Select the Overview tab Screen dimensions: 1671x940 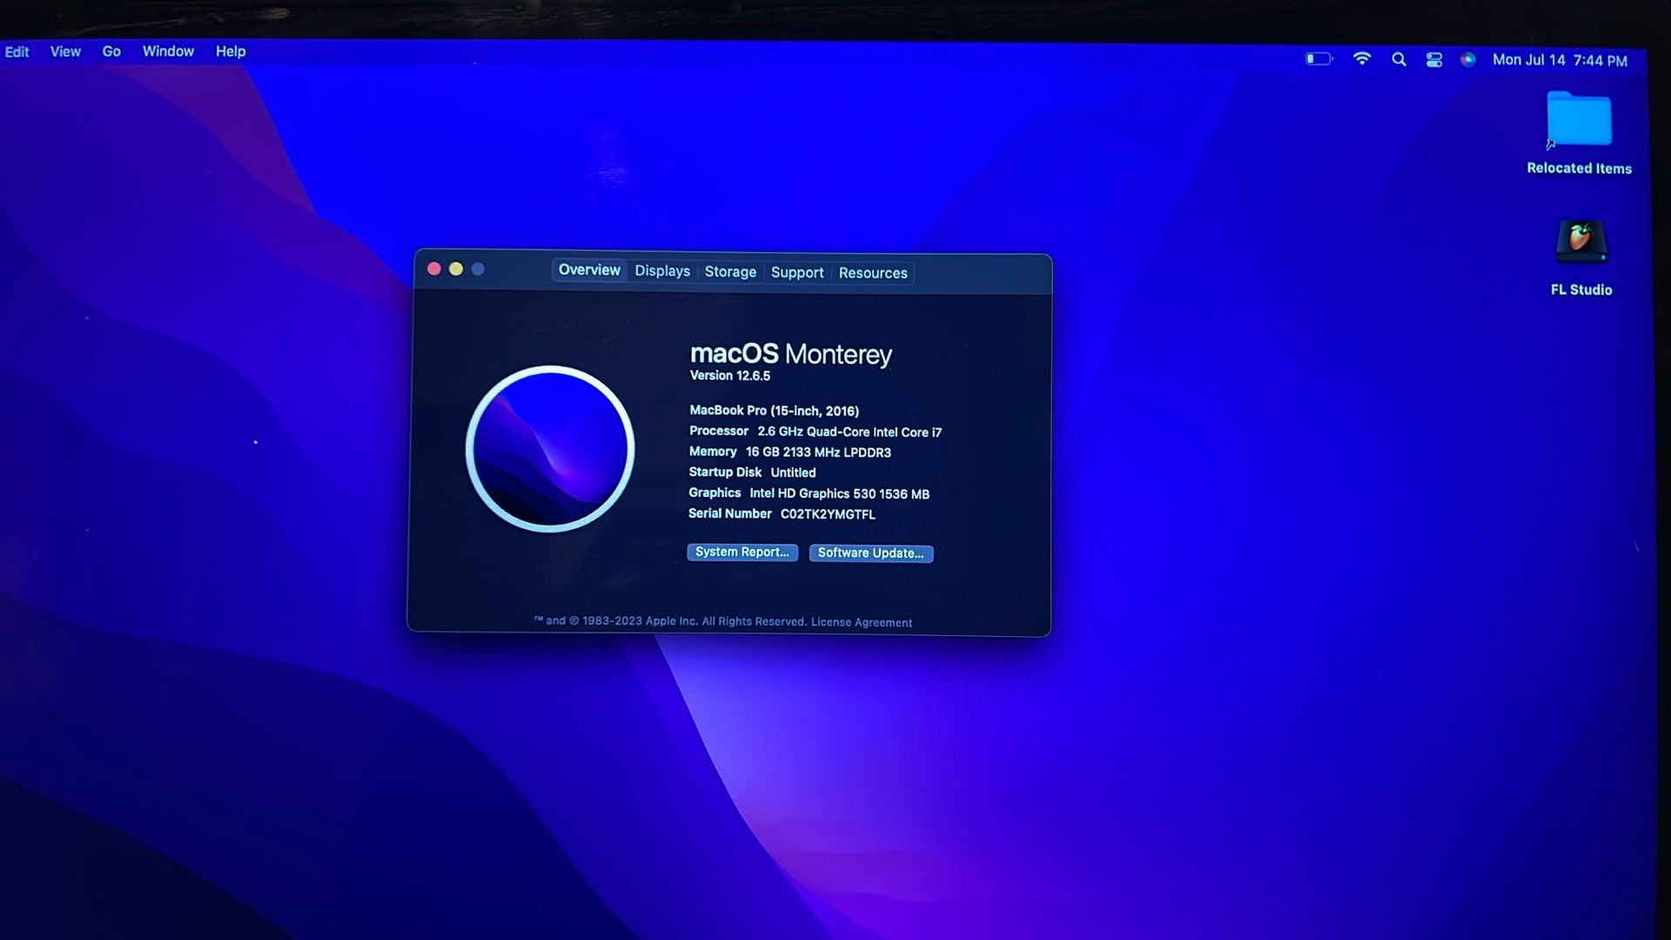589,270
